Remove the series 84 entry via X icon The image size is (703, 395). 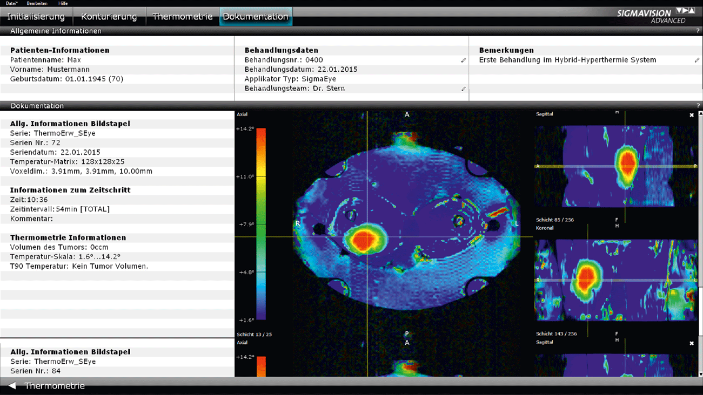tap(692, 343)
